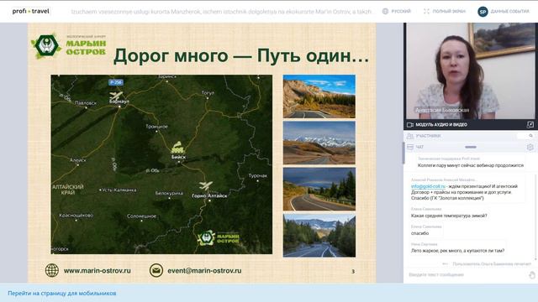Click www.marin-ostrov.ru on slide

click(98, 270)
